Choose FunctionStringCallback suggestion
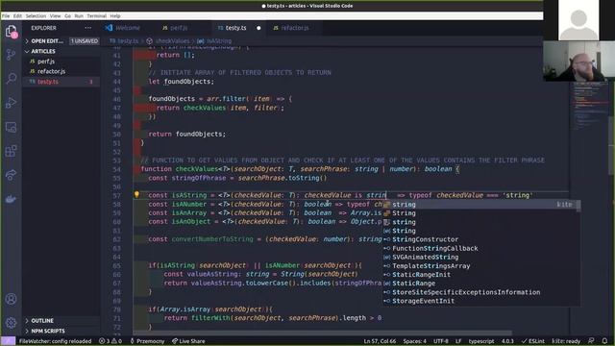The height and width of the screenshot is (346, 615). click(x=435, y=248)
